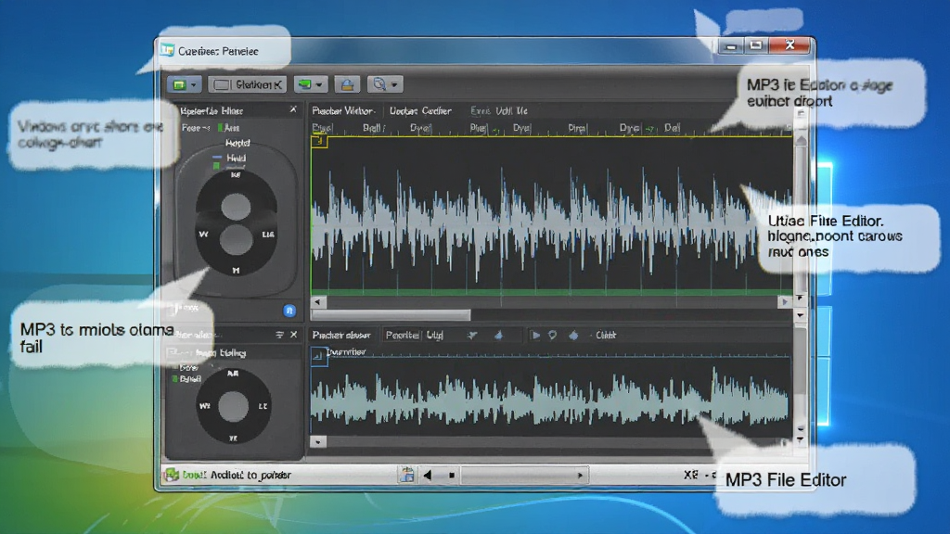Image resolution: width=950 pixels, height=534 pixels.
Task: Switch to third greyed tab above upper waveform
Action: coord(498,111)
